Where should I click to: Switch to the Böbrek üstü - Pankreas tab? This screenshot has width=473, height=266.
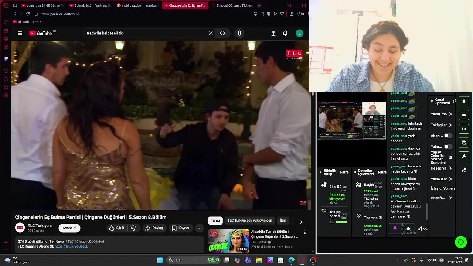90,6
